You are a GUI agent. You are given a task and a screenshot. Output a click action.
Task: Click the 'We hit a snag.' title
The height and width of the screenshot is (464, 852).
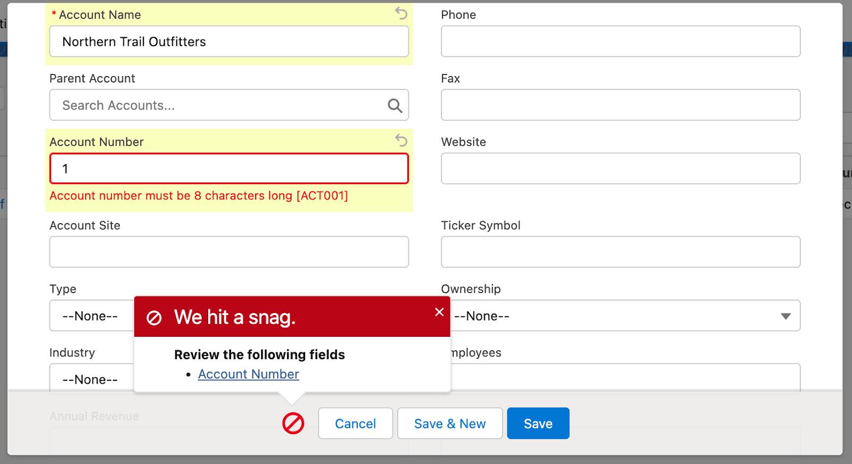tap(235, 317)
